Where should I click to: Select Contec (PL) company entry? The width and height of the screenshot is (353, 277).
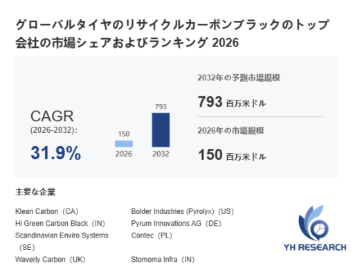pyautogui.click(x=152, y=235)
